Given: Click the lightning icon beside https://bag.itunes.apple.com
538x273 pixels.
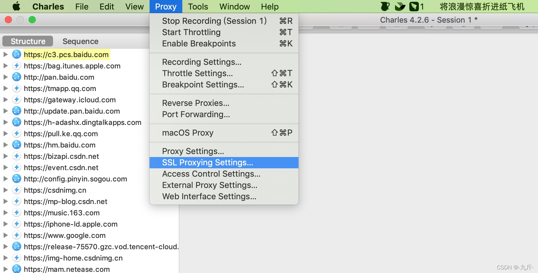Looking at the screenshot, I should coord(17,66).
